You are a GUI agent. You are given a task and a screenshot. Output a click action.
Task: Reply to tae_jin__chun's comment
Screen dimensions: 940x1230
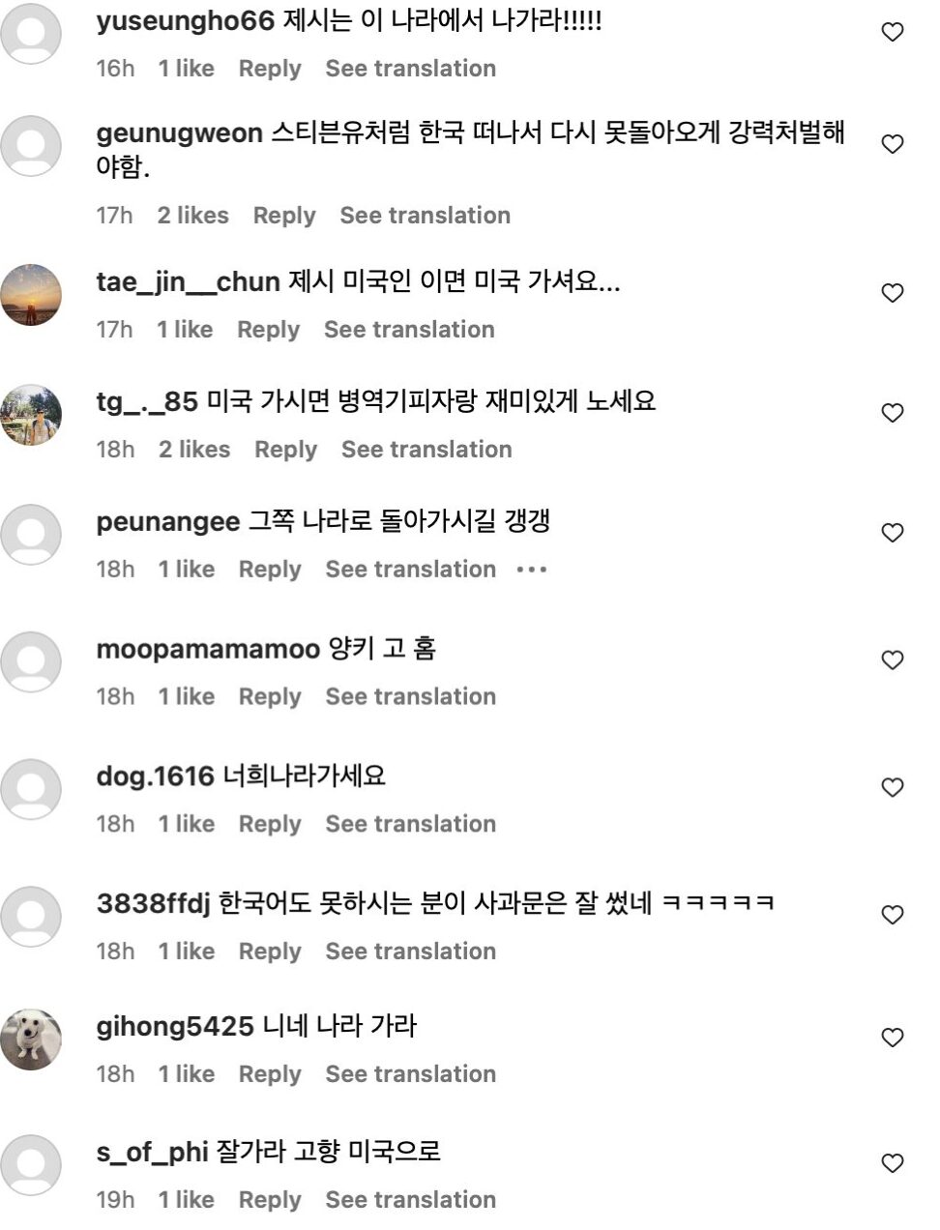tap(268, 330)
